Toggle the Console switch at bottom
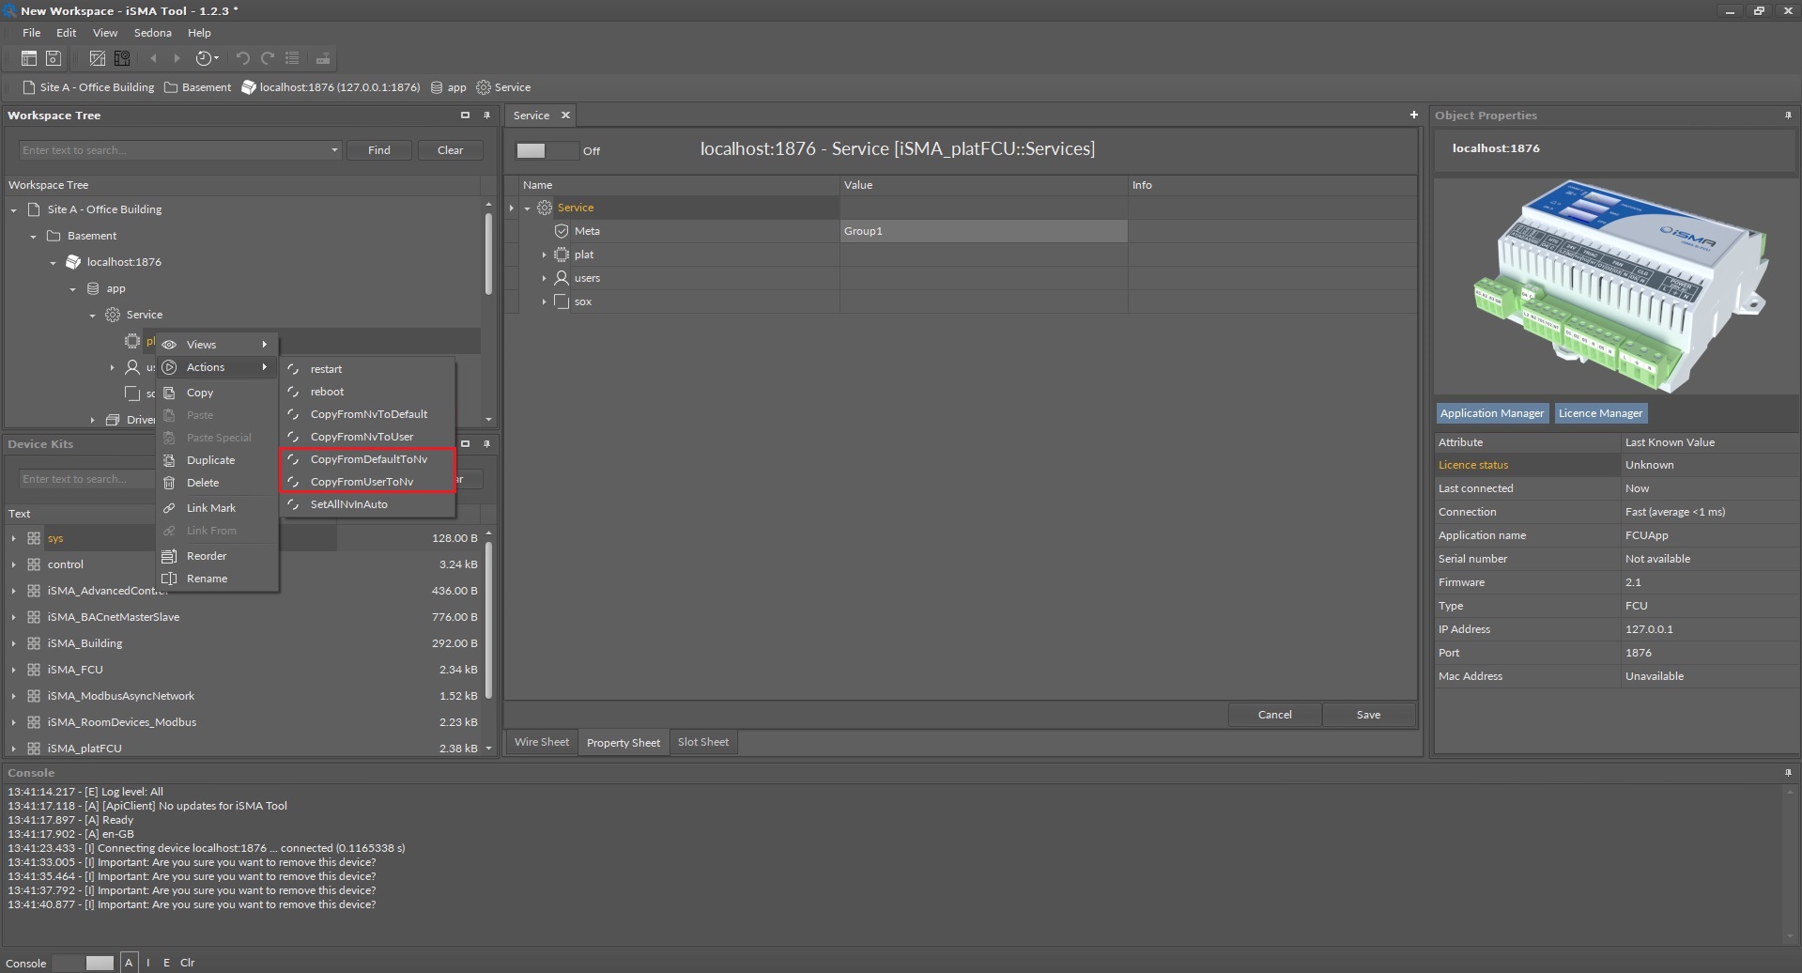This screenshot has width=1802, height=973. pos(84,963)
